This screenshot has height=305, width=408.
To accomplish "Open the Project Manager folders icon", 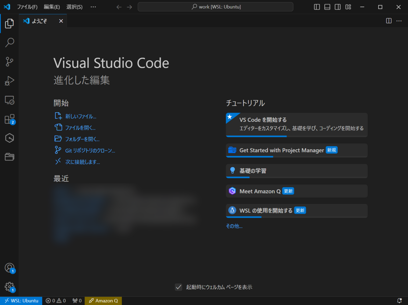I will (10, 157).
